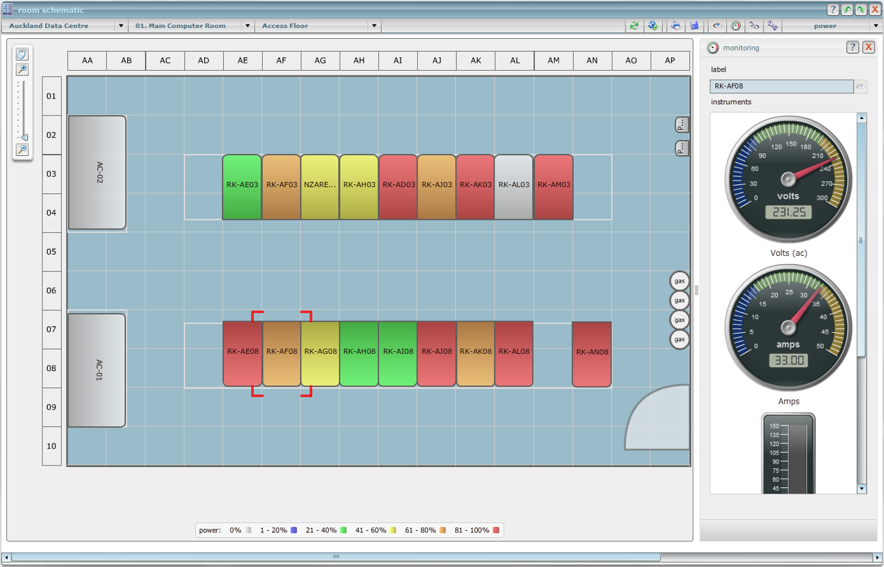Open the gauge monitoring tool in toolbar
Viewport: 884px width, 567px height.
point(736,26)
